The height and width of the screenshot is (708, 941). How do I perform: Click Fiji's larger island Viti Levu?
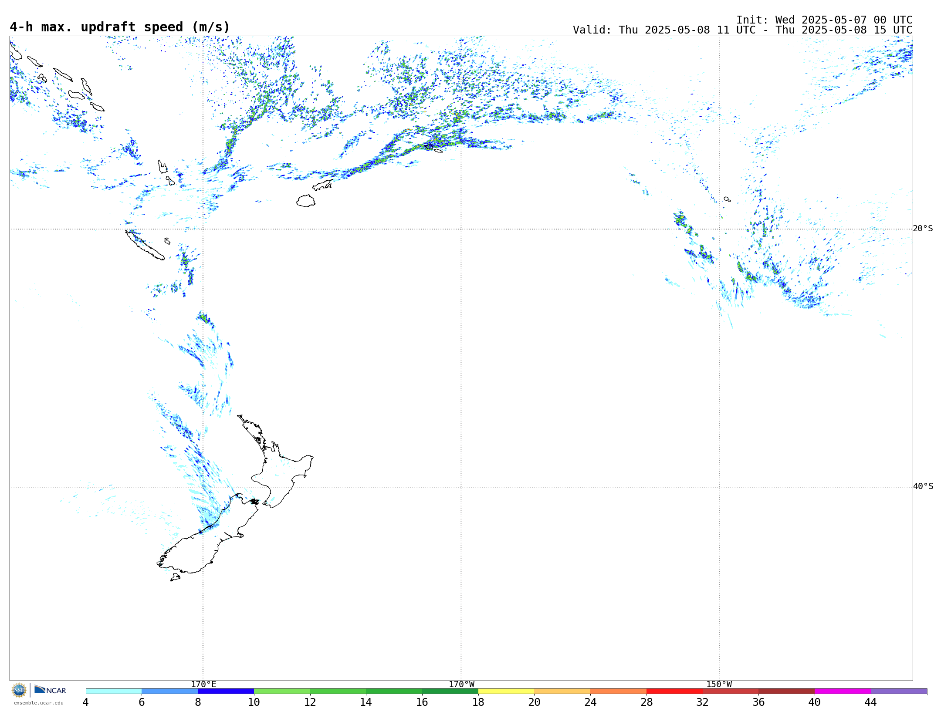pos(306,201)
